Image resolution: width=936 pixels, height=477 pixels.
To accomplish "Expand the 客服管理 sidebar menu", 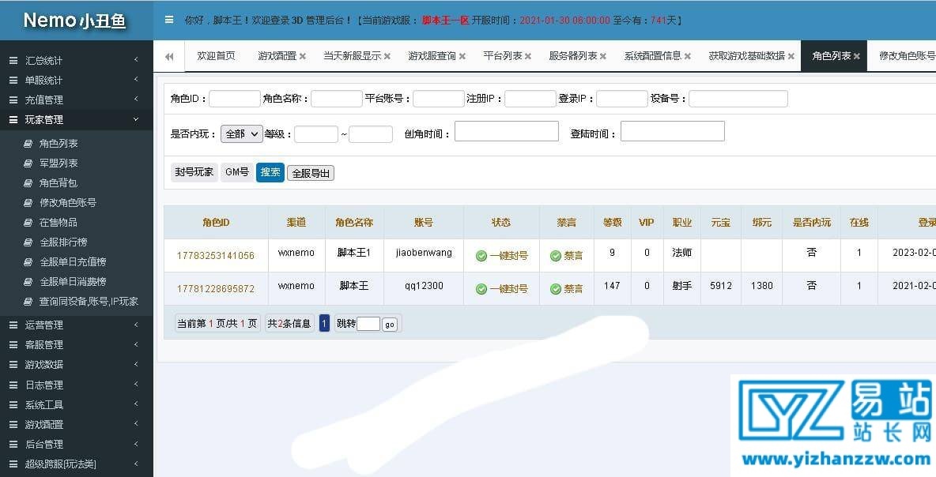I will click(x=77, y=344).
